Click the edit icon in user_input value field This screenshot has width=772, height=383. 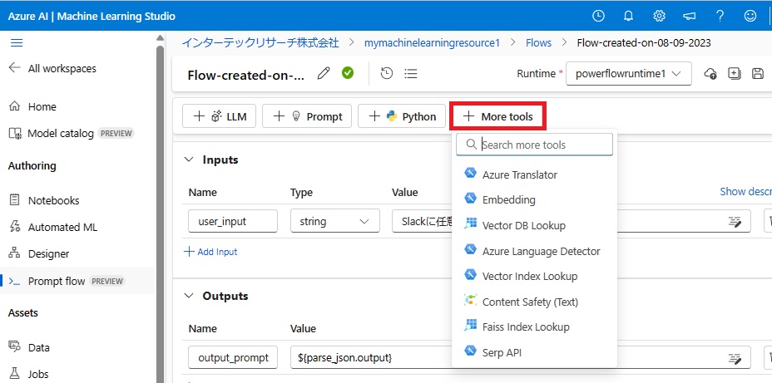coord(735,222)
